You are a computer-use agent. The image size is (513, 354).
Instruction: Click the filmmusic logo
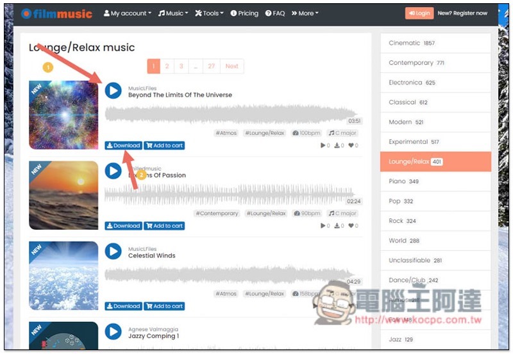coord(56,13)
